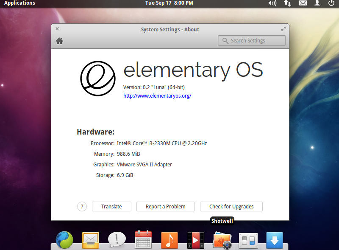This screenshot has width=339, height=250.
Task: Launch Shotwell photo manager from the dock
Action: coord(222,240)
